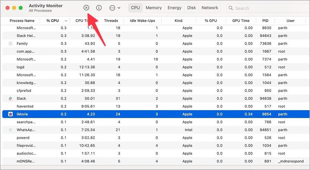Click the iMovie app icon
Image resolution: width=310 pixels, height=170 pixels.
tap(10, 114)
